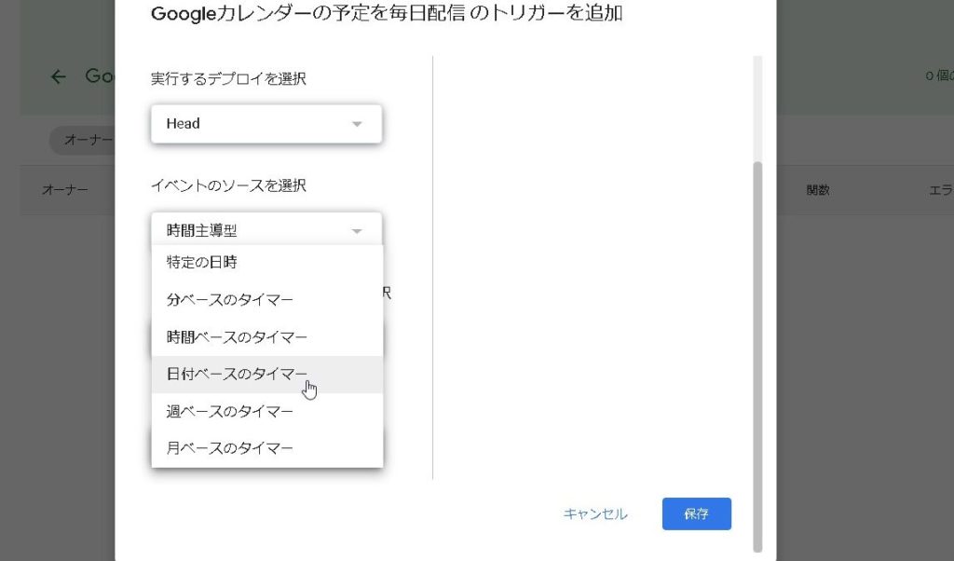This screenshot has height=561, width=954.
Task: Click the 実行するデプロイを選択 label
Action: coord(228,79)
